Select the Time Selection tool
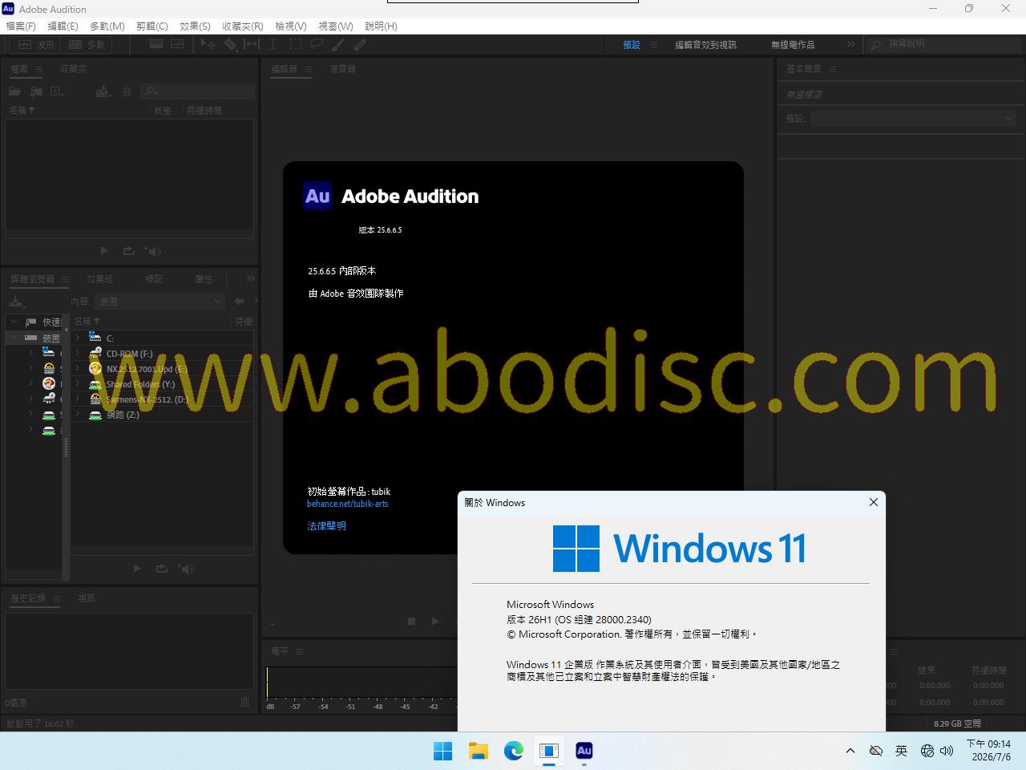 [x=273, y=45]
